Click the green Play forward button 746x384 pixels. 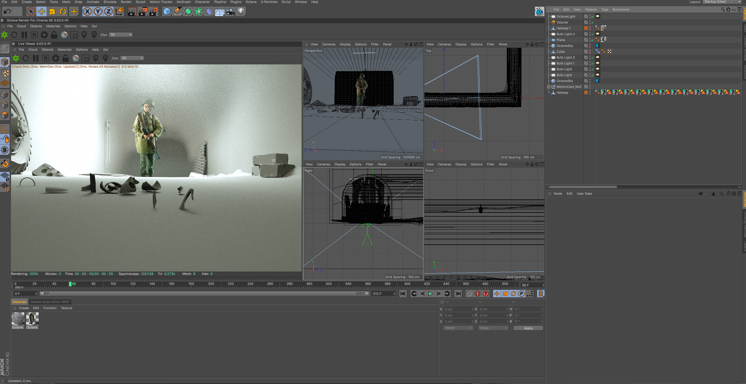(x=430, y=294)
